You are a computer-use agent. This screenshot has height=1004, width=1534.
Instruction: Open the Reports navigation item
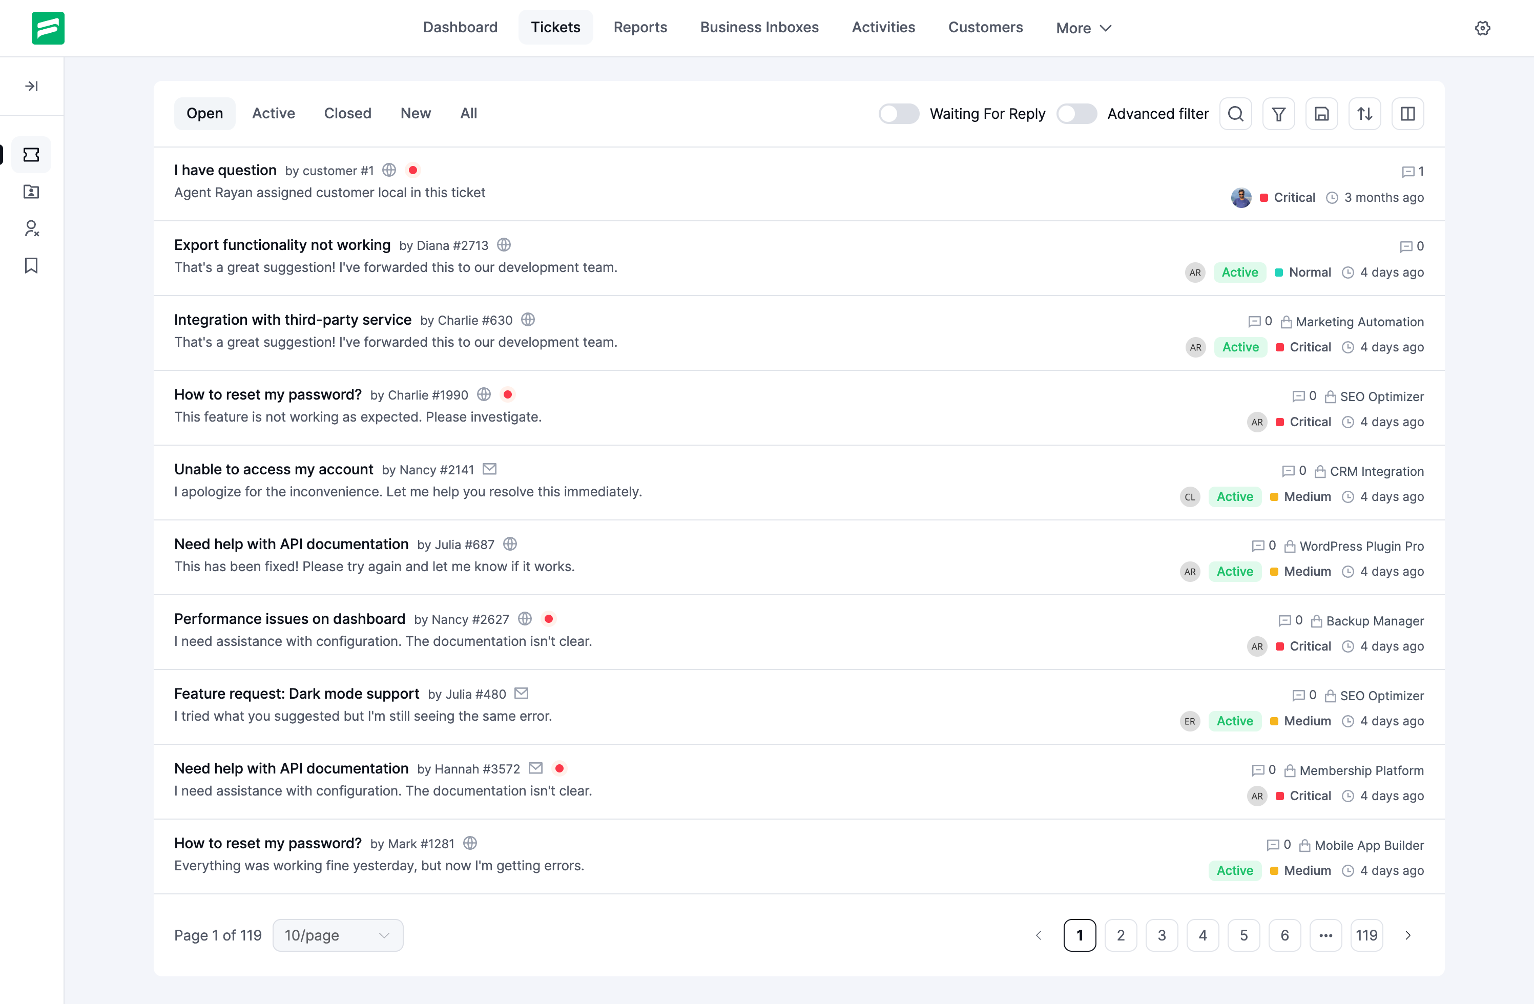pyautogui.click(x=640, y=27)
